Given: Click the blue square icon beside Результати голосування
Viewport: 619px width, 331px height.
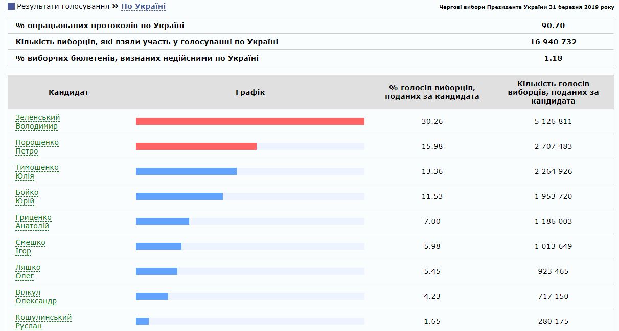Looking at the screenshot, I should click(11, 7).
